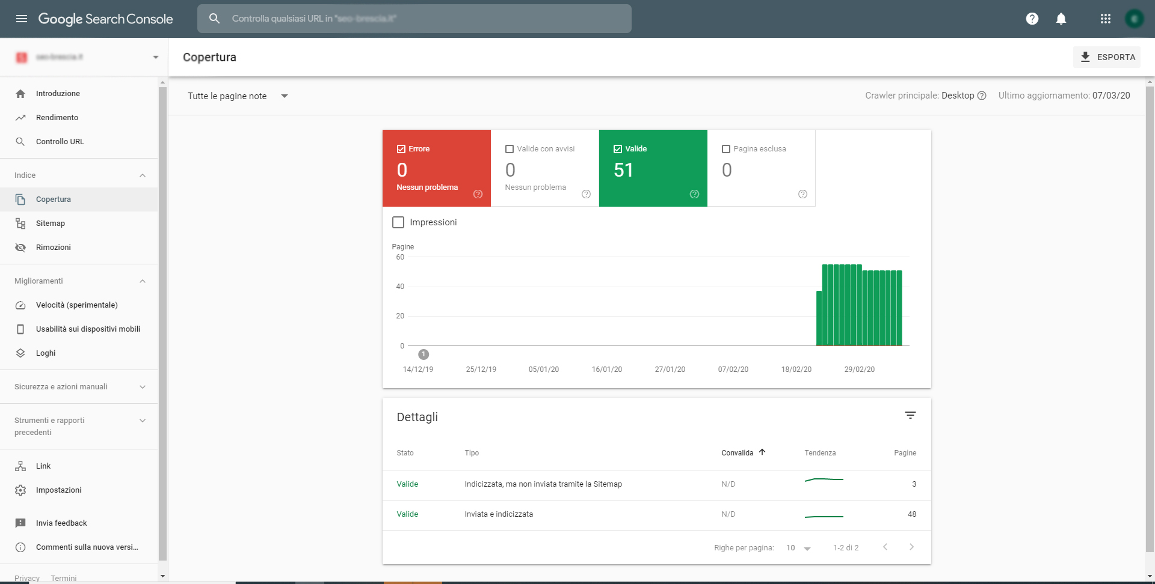Click the property favicon in selector

pos(22,57)
